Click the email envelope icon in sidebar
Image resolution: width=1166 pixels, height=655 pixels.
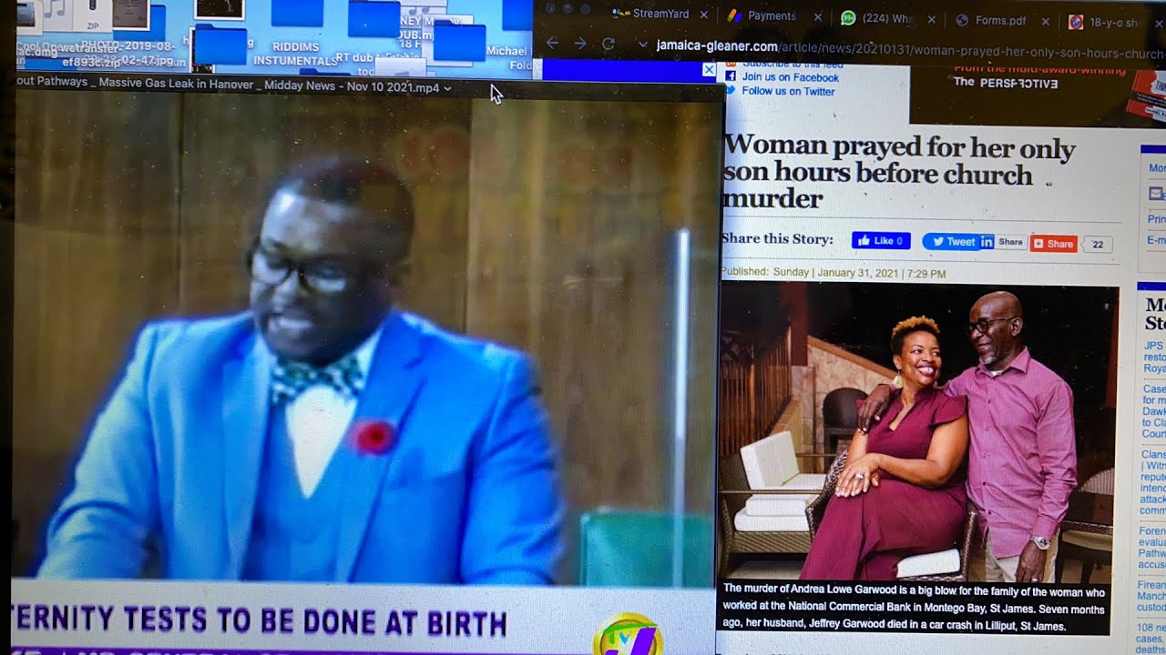coord(1155,194)
